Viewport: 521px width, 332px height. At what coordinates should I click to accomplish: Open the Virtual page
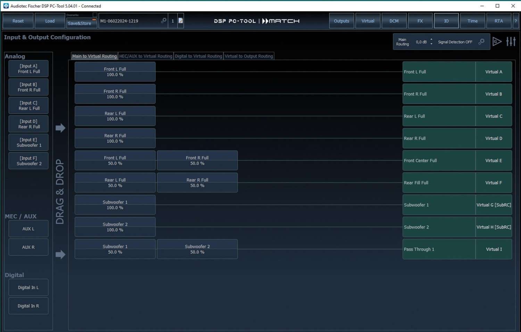tap(368, 21)
